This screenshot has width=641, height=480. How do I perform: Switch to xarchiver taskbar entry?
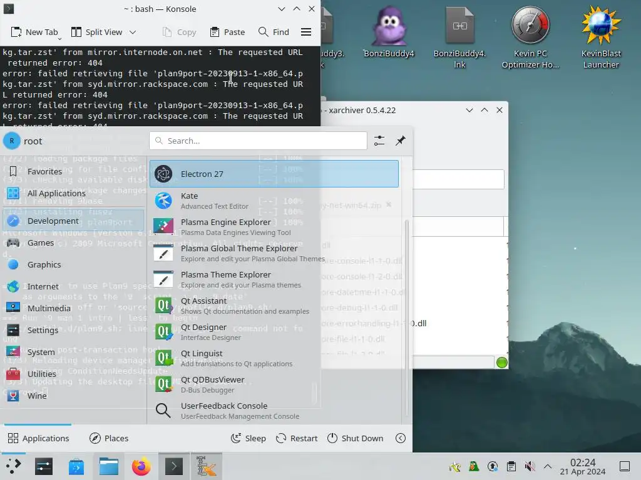207,466
